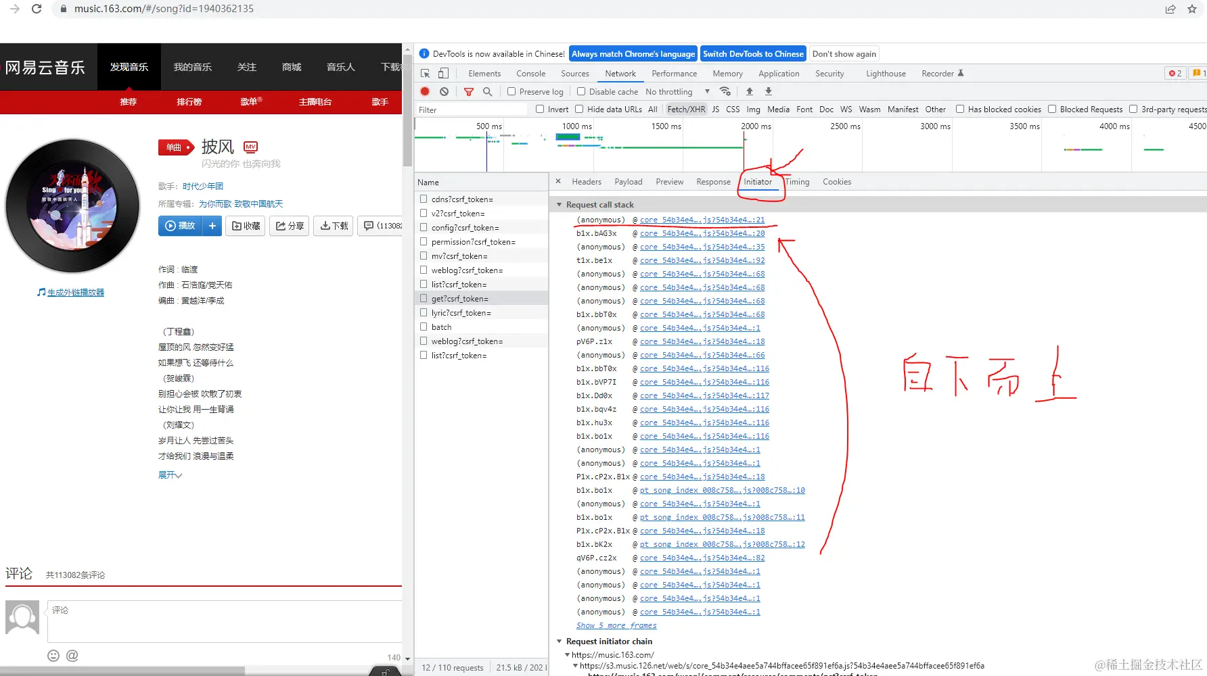Open the 排行榜 sub-navigation tab
This screenshot has height=676, width=1207.
(189, 102)
